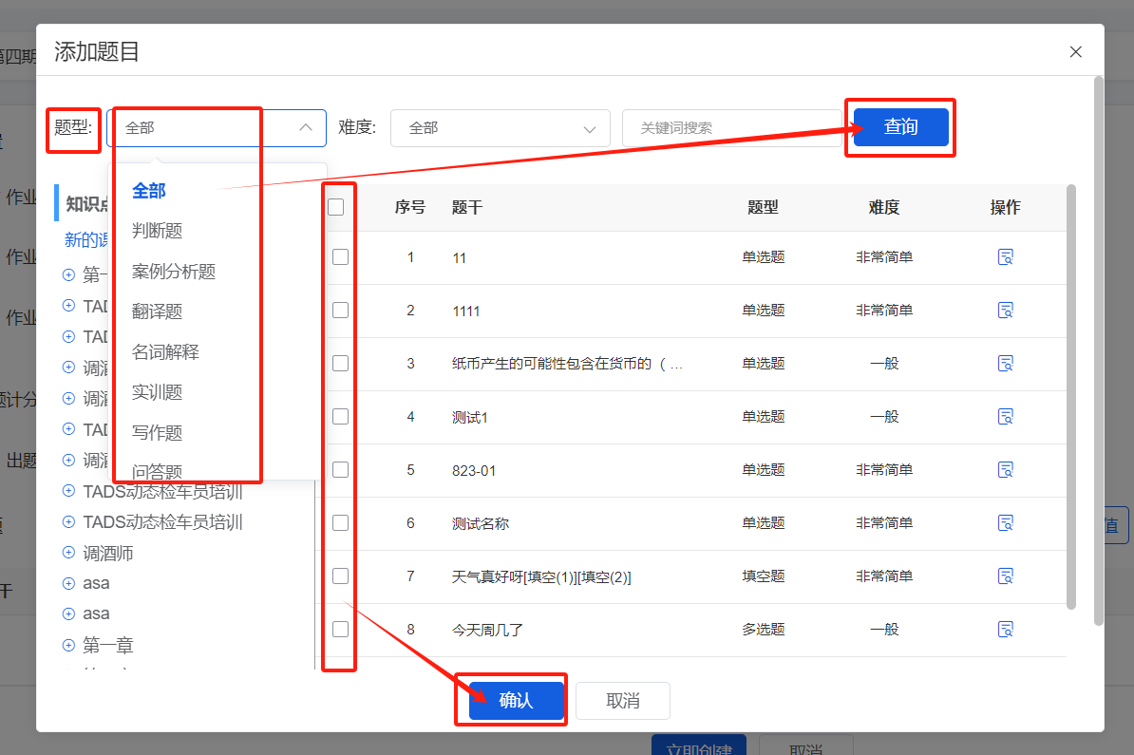The height and width of the screenshot is (755, 1134).
Task: Toggle the select-all checkbox in the table header
Action: point(337,206)
